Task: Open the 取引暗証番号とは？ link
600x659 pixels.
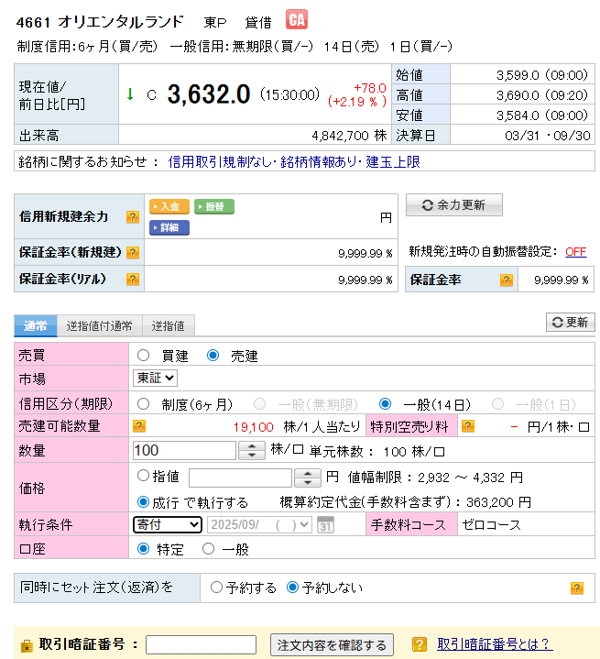Action: (x=494, y=644)
